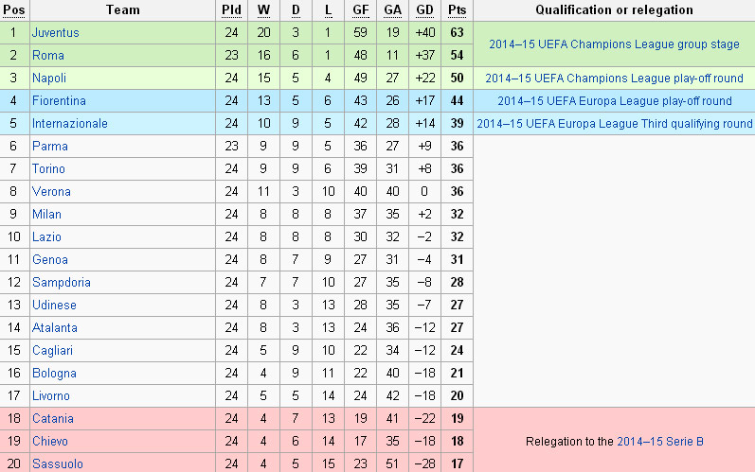Image resolution: width=755 pixels, height=472 pixels.
Task: Click the Champions League play-off round link
Action: 614,78
